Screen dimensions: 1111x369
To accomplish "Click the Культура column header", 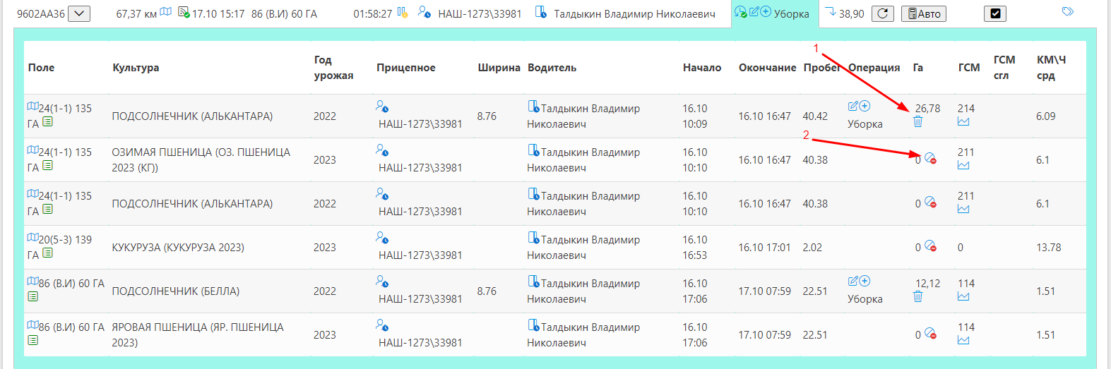I will 136,68.
